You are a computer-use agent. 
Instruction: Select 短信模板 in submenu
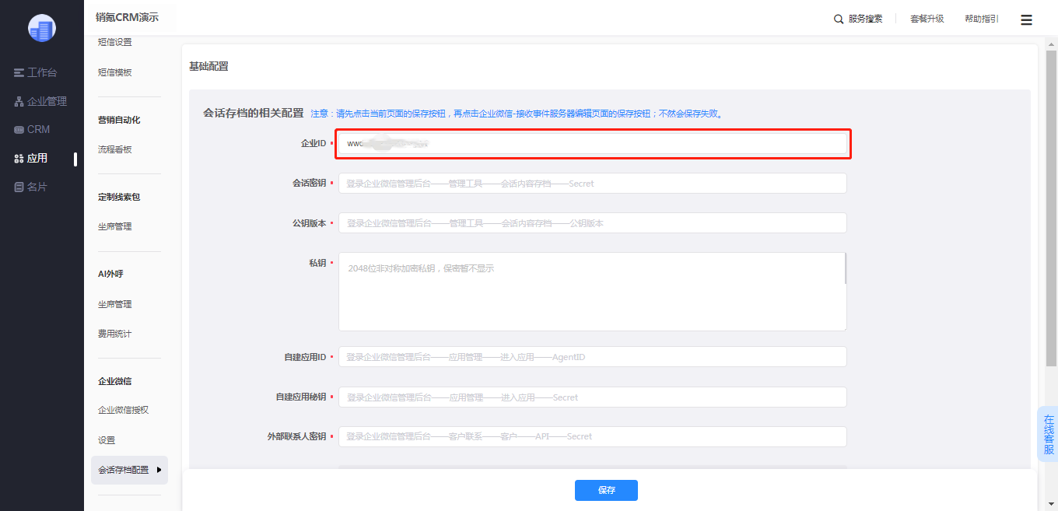(115, 72)
